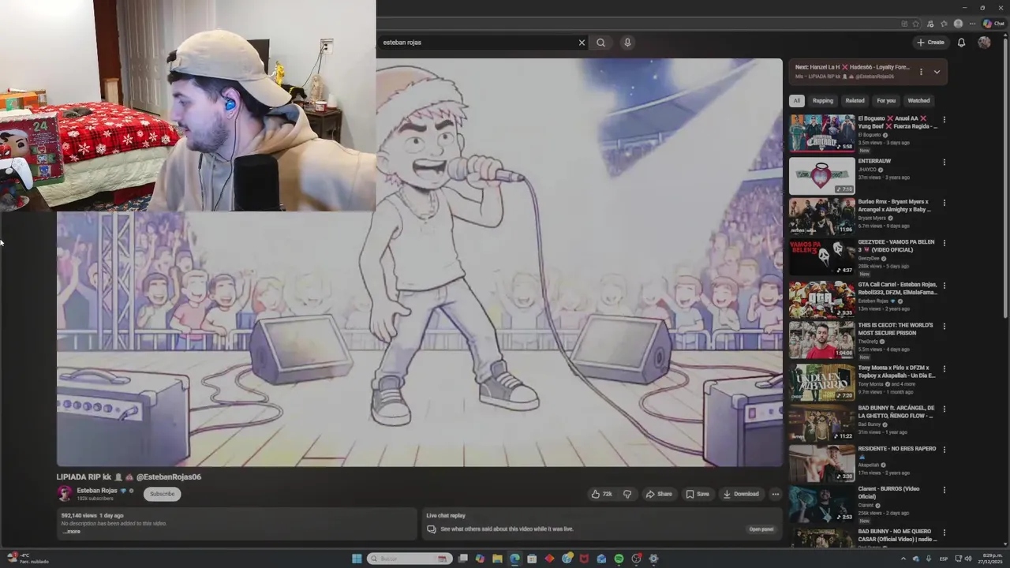Open Settings gear on the taskbar

[x=653, y=559]
